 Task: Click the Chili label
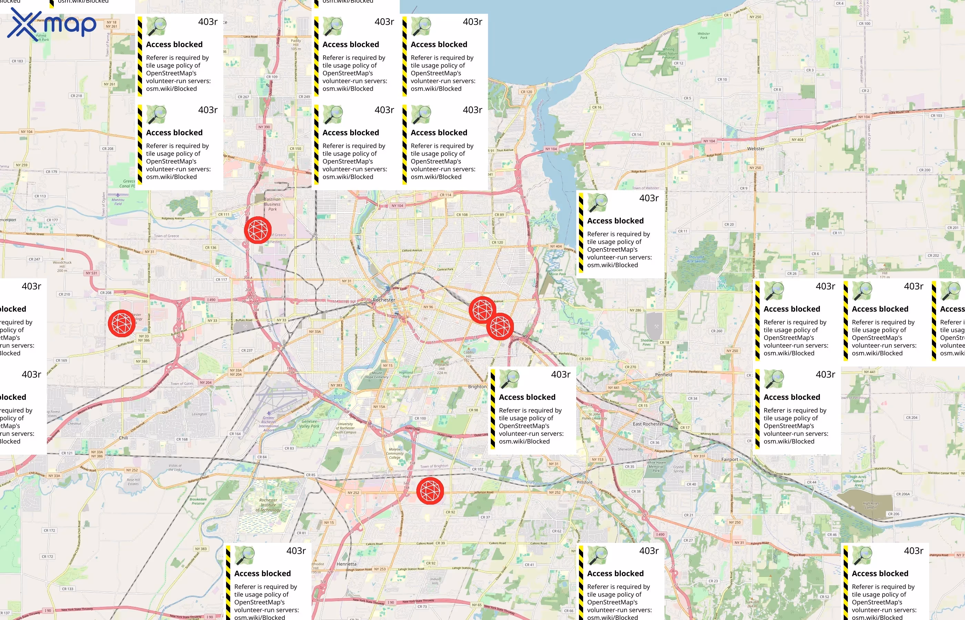pos(123,438)
